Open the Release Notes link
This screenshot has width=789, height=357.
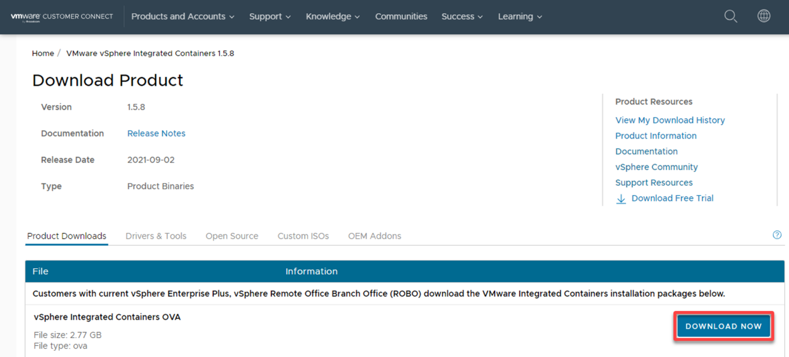click(156, 133)
